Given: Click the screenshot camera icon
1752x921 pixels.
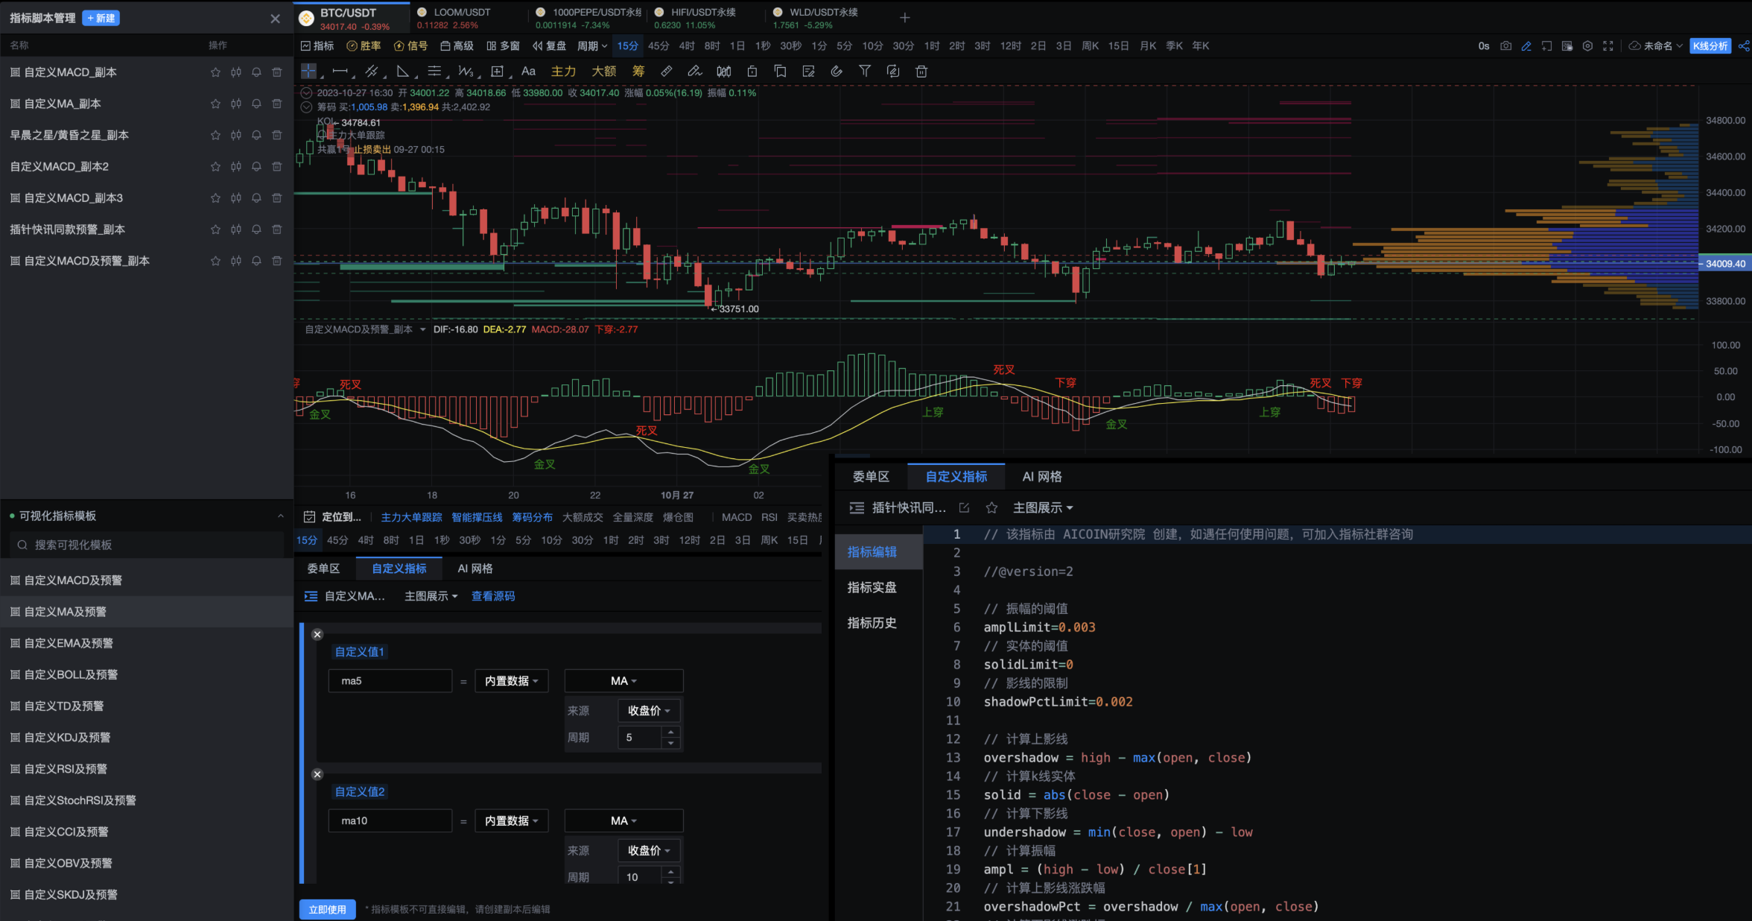Looking at the screenshot, I should coord(1505,46).
